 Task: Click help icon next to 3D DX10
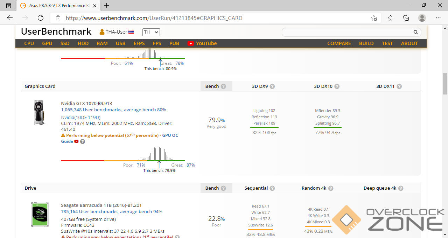coord(337,86)
